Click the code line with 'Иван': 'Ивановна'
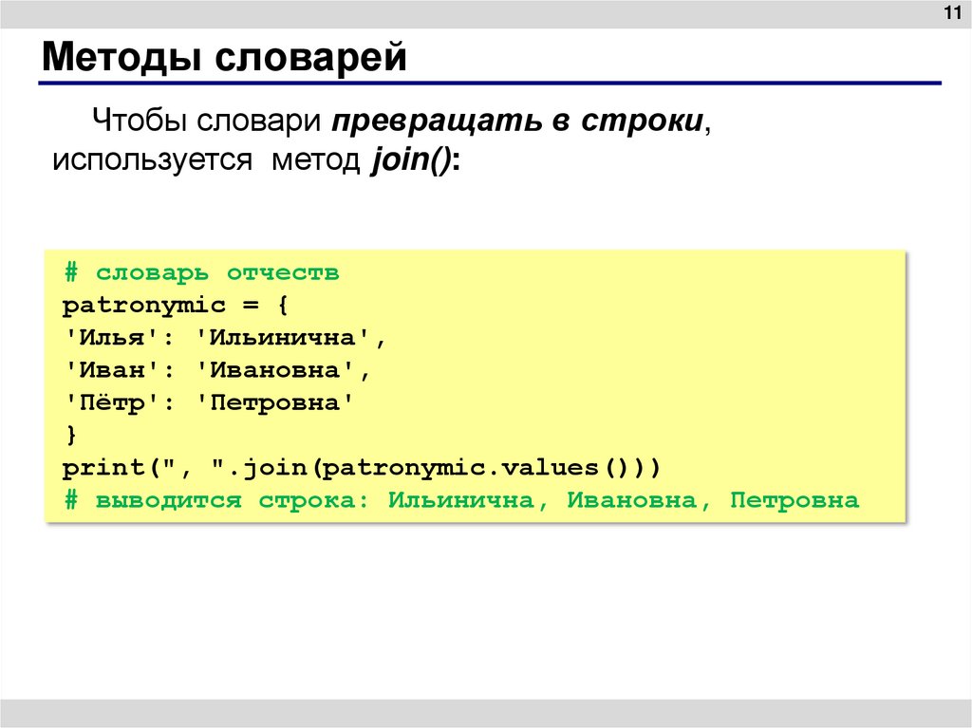Viewport: 972px width, 728px height. tap(217, 370)
